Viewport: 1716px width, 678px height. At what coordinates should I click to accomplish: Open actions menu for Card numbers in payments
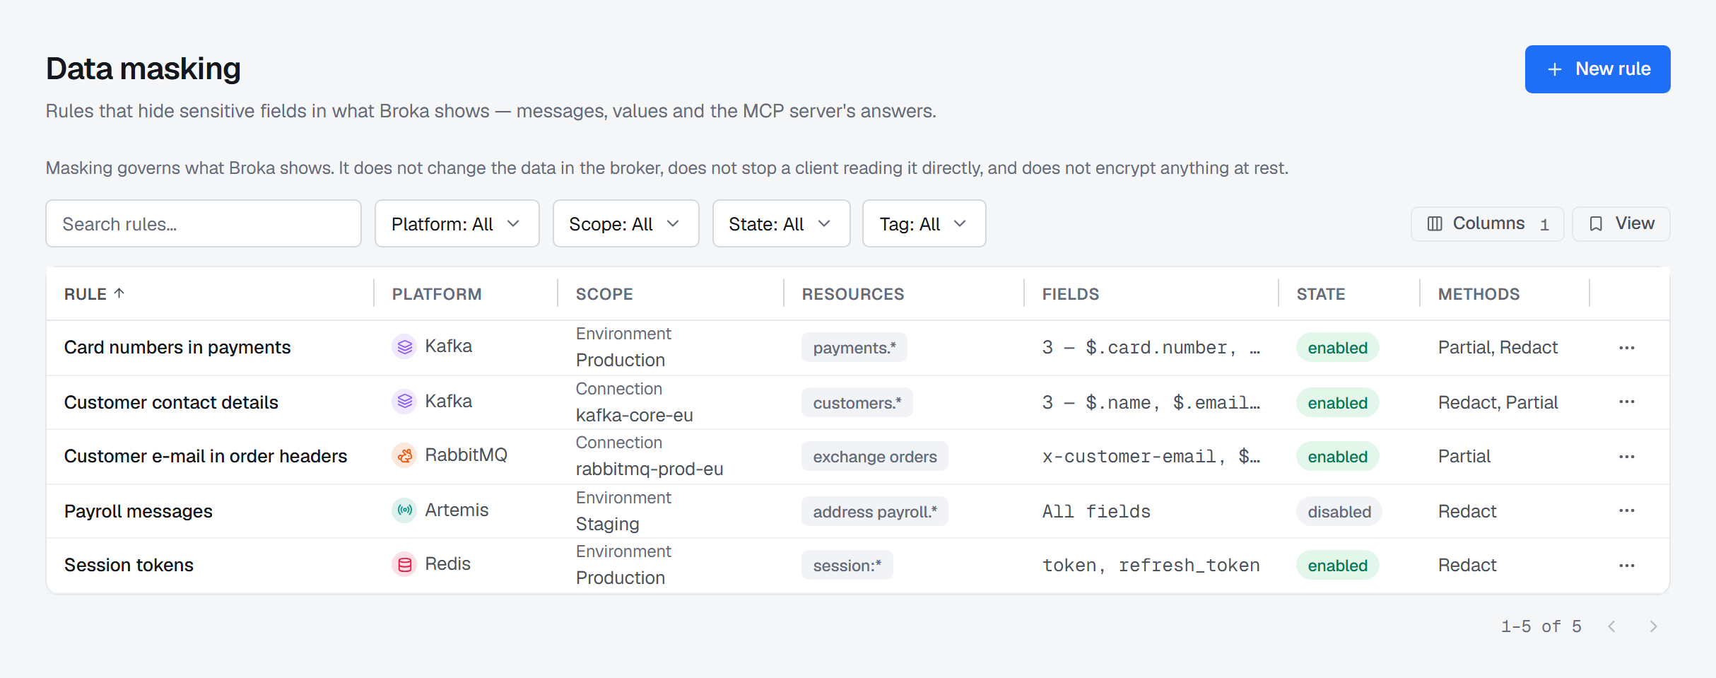point(1627,348)
